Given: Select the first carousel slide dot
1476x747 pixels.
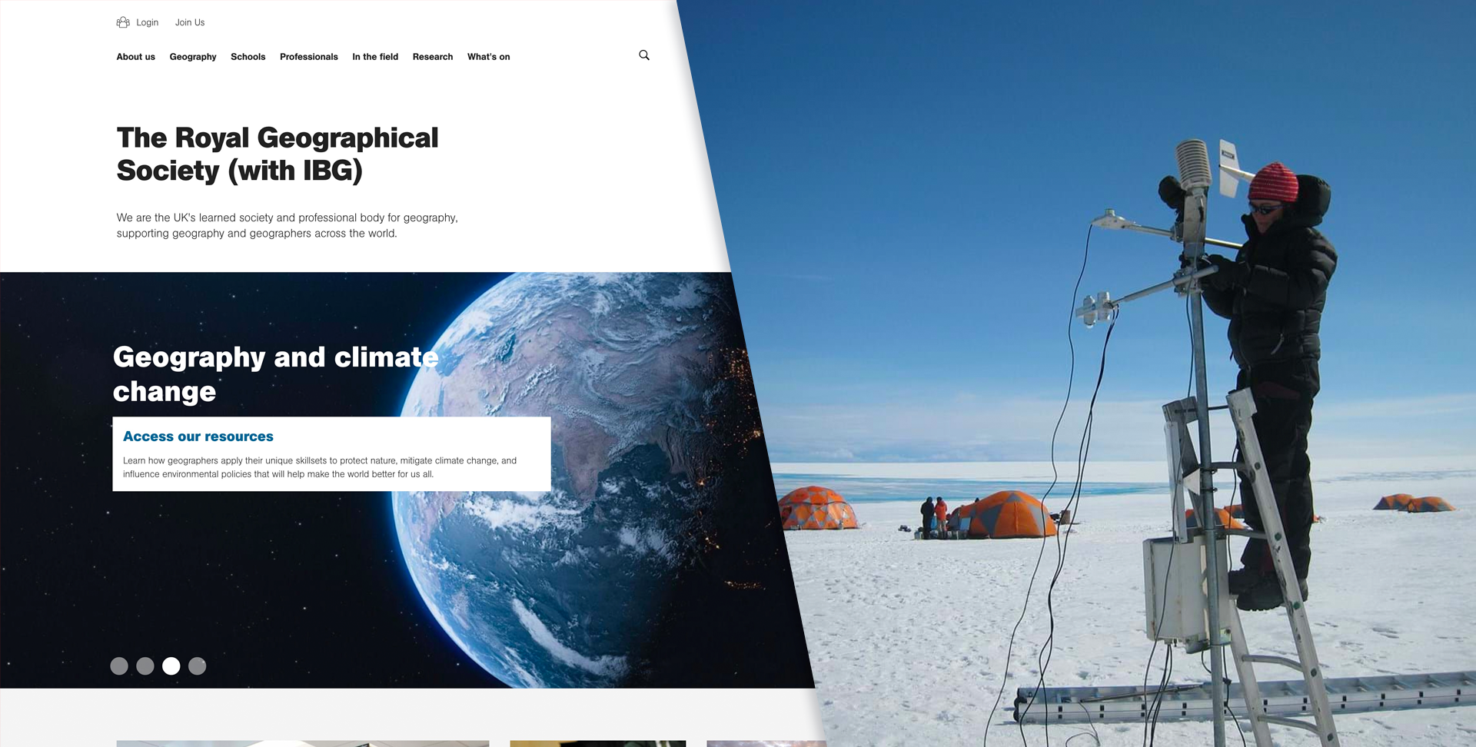Looking at the screenshot, I should (119, 666).
